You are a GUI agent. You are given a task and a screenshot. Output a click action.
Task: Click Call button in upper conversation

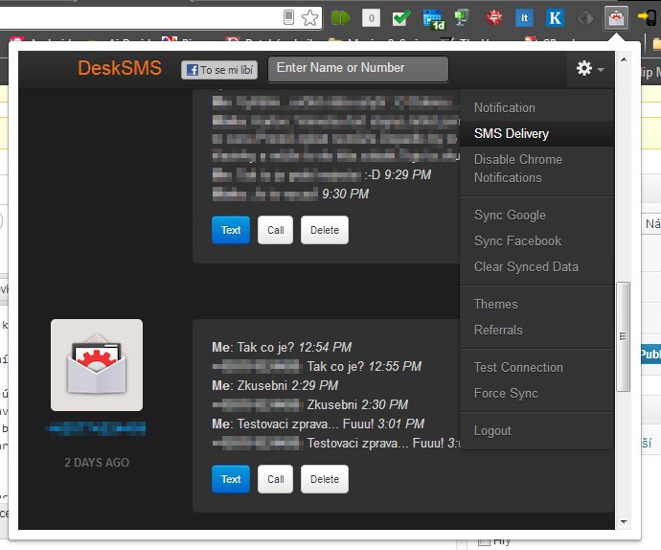coord(275,230)
